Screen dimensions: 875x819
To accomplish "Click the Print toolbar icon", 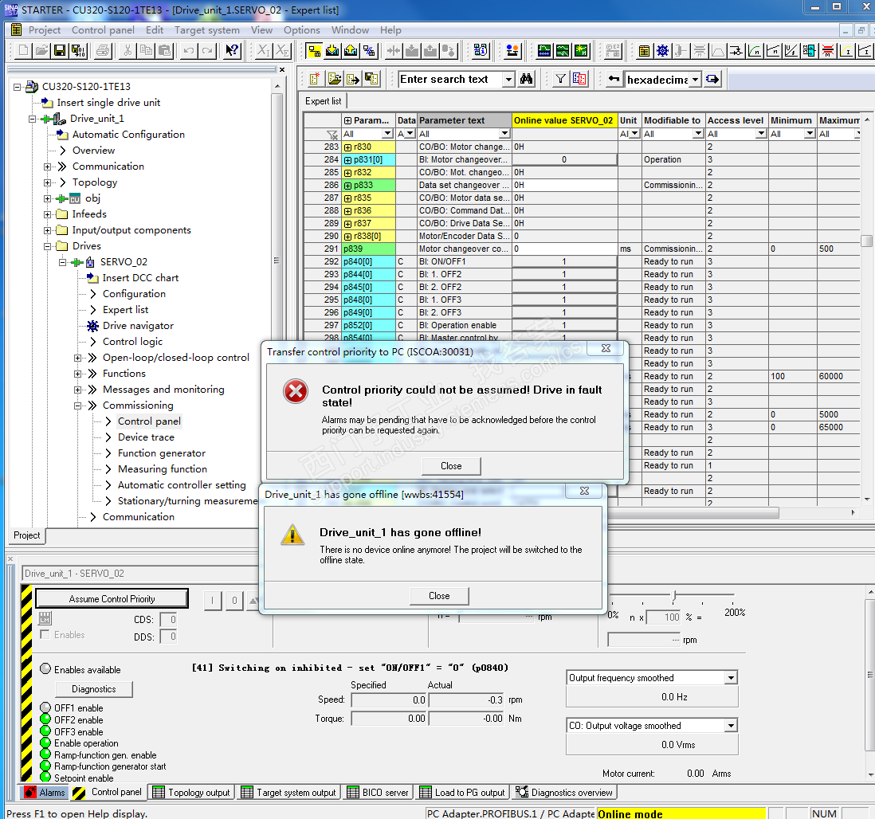I will (103, 51).
